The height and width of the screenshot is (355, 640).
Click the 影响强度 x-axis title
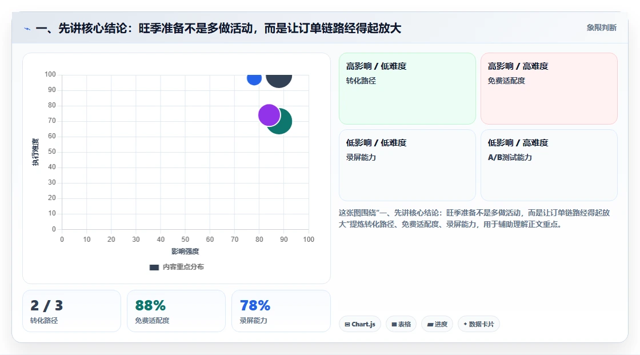click(x=185, y=251)
